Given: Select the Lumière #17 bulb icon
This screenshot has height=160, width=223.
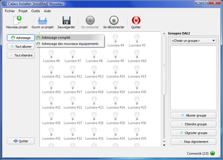Looking at the screenshot, I should tap(73, 85).
